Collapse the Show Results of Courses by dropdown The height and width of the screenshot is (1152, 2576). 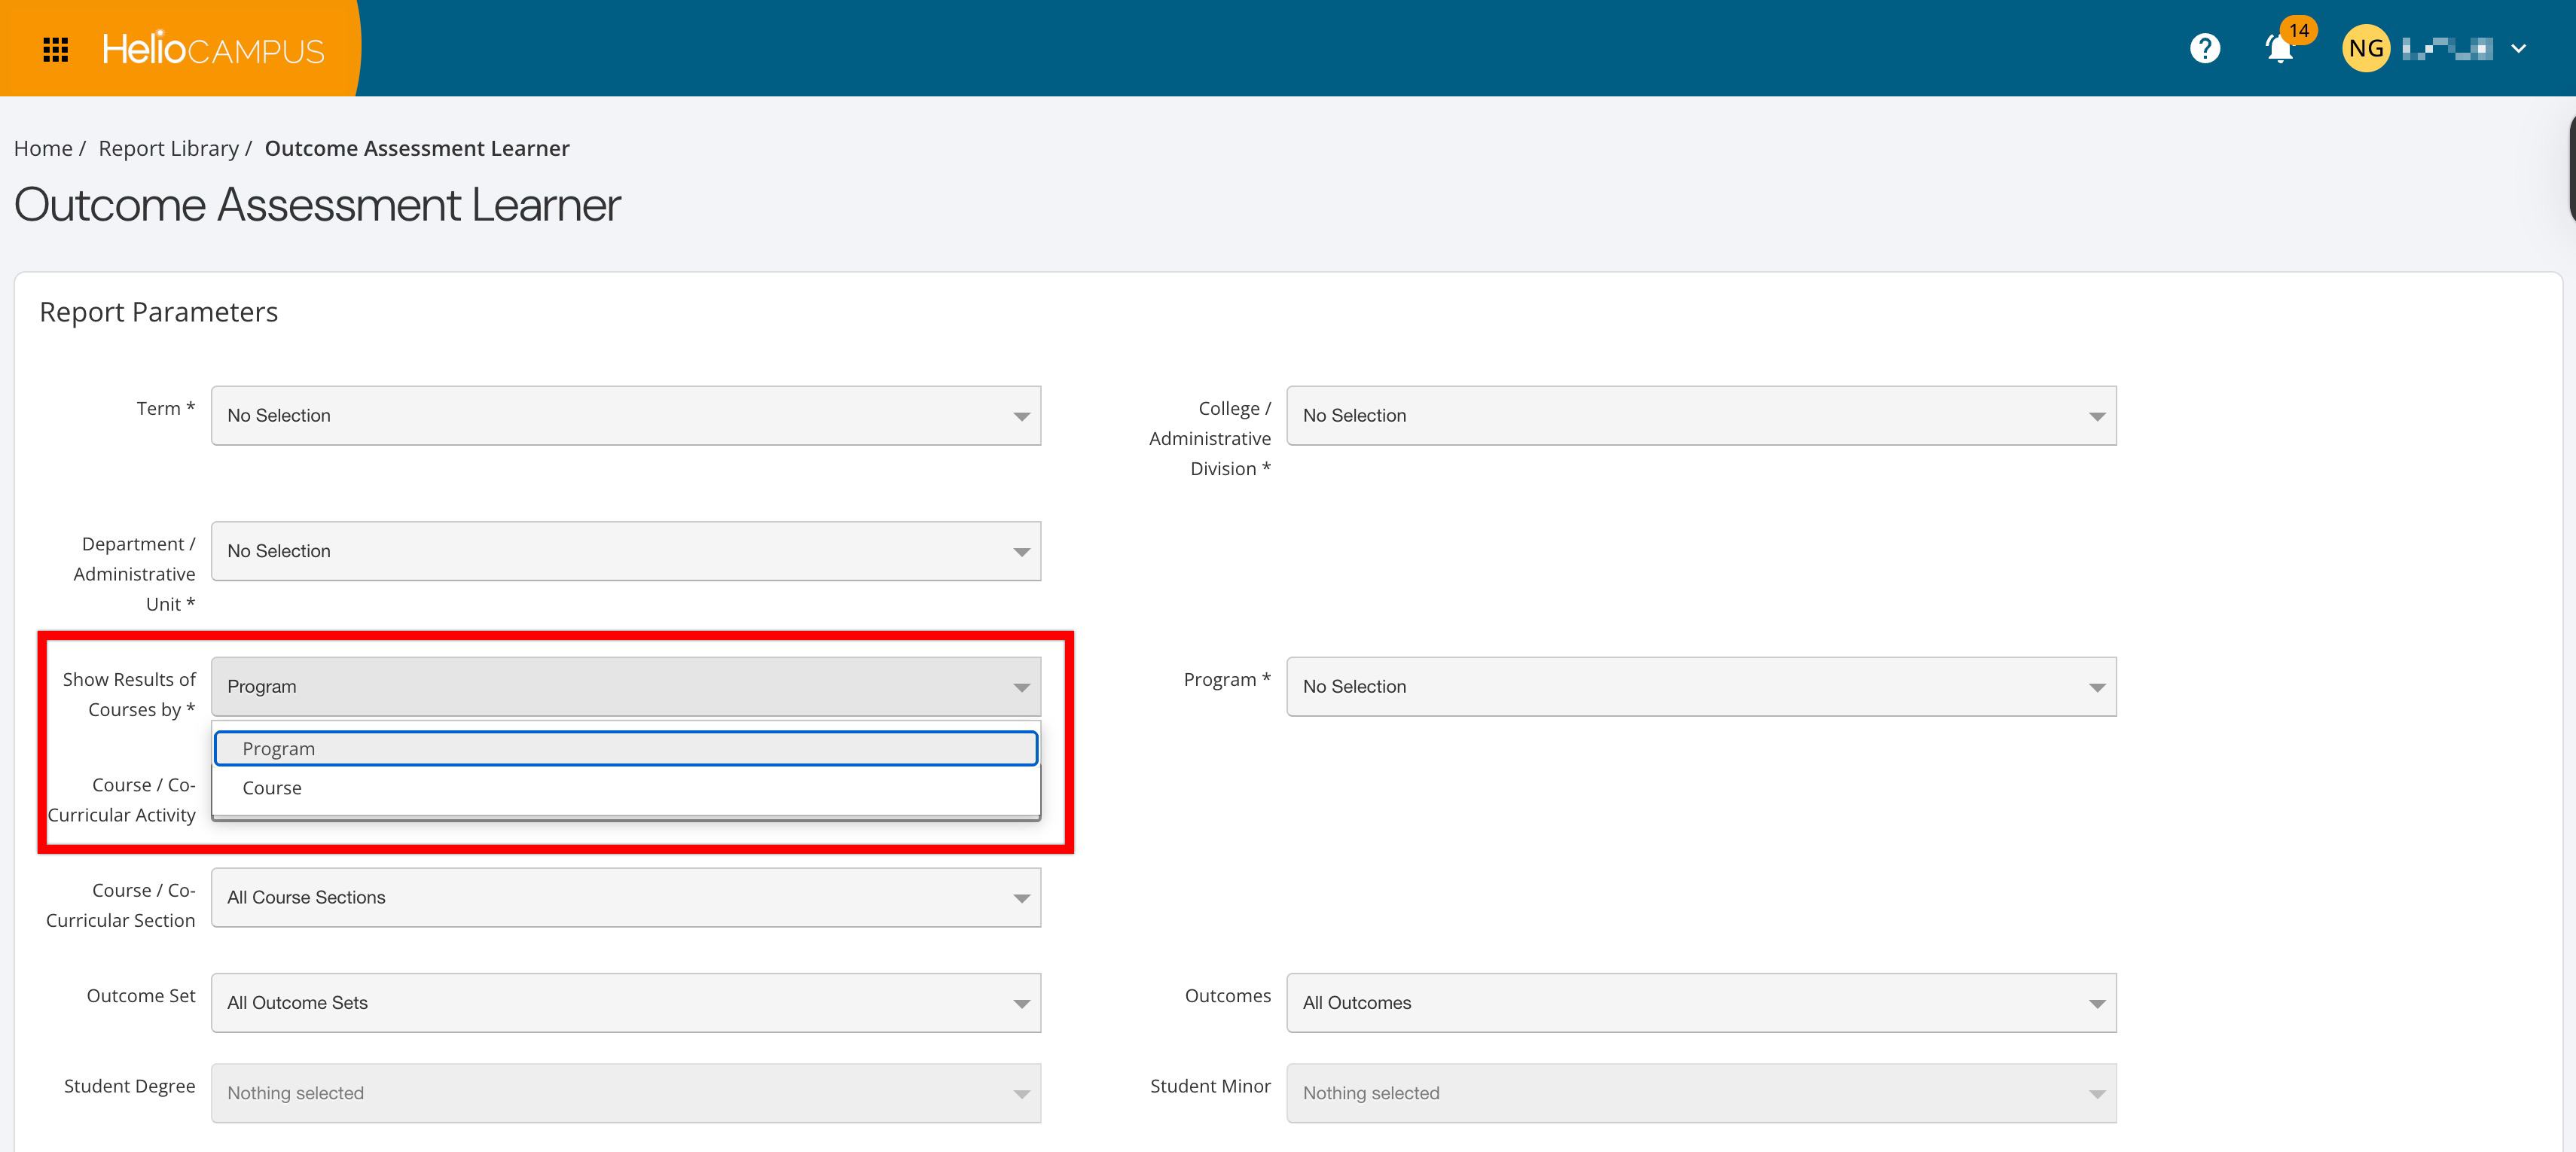click(625, 686)
